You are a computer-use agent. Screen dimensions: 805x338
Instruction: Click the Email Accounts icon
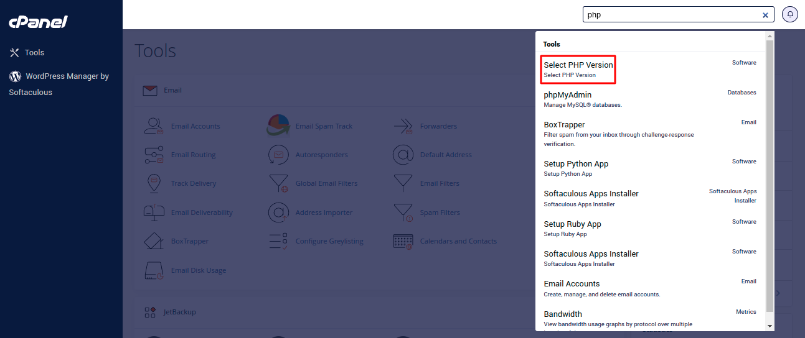tap(154, 126)
